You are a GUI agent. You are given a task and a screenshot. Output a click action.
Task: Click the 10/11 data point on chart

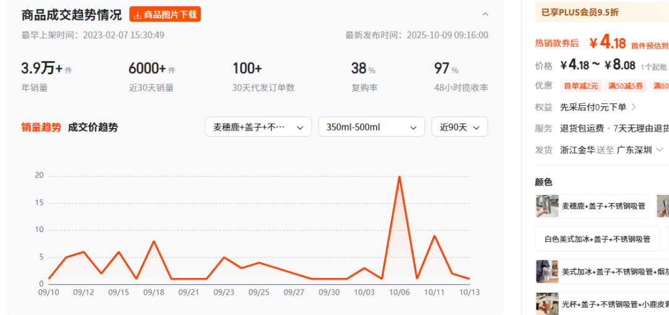click(x=434, y=236)
